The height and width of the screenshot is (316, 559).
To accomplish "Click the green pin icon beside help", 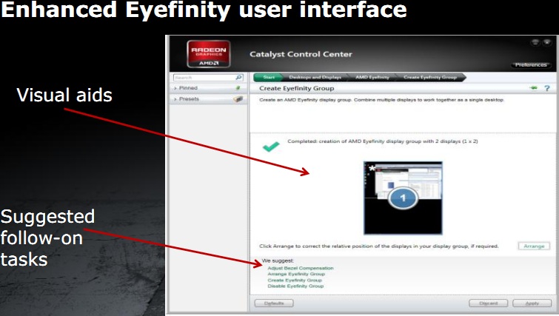I will (x=533, y=87).
